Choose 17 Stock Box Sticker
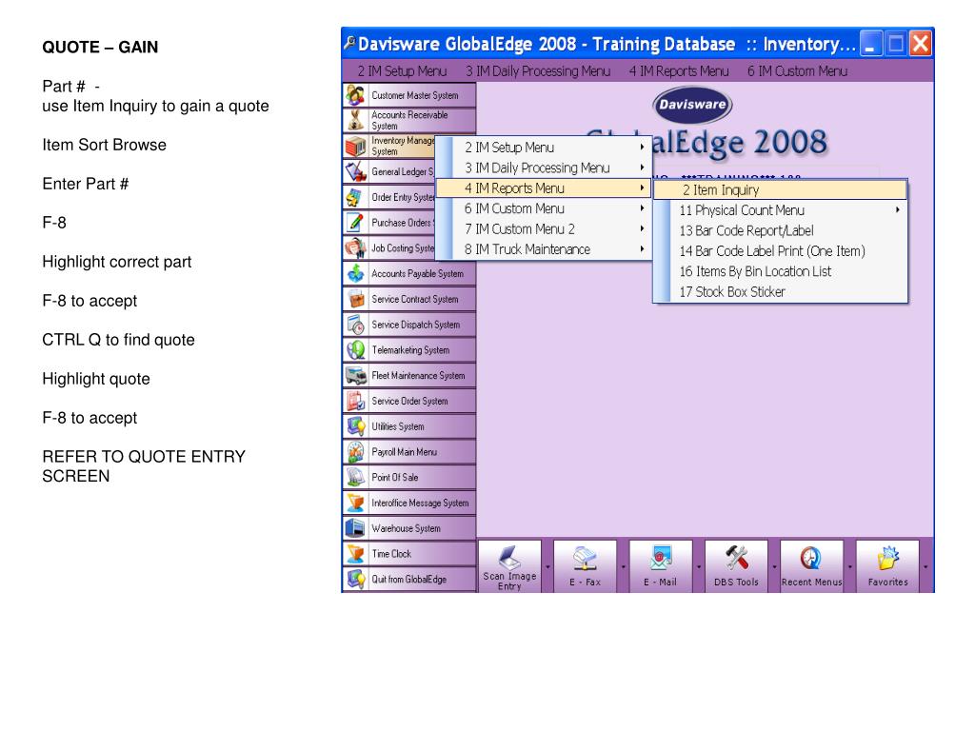 (781, 292)
